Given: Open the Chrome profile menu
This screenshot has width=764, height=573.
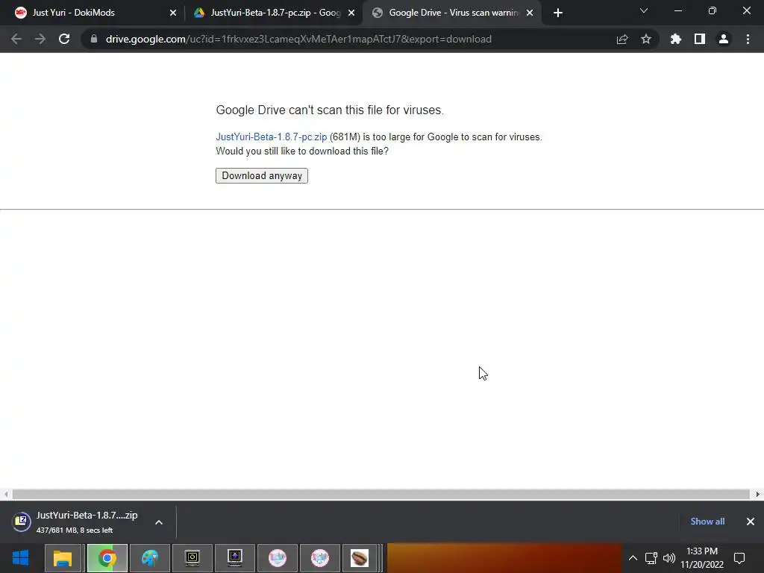Looking at the screenshot, I should point(724,39).
